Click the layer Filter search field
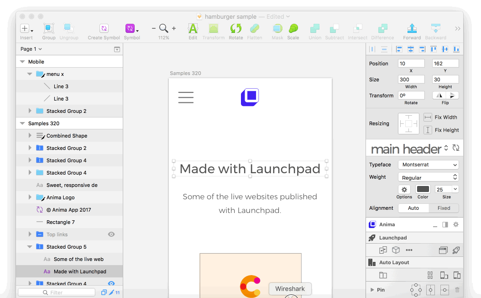The height and width of the screenshot is (298, 481). click(x=57, y=293)
